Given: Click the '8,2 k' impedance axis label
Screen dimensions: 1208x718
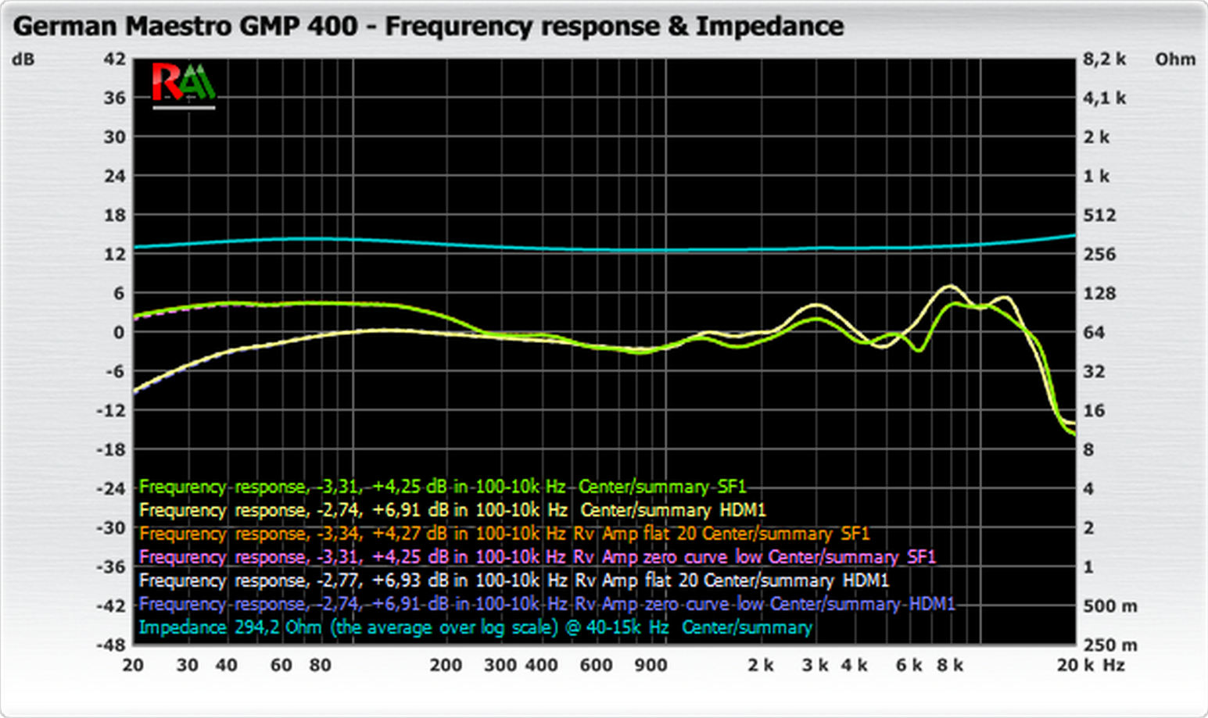Looking at the screenshot, I should click(1104, 59).
